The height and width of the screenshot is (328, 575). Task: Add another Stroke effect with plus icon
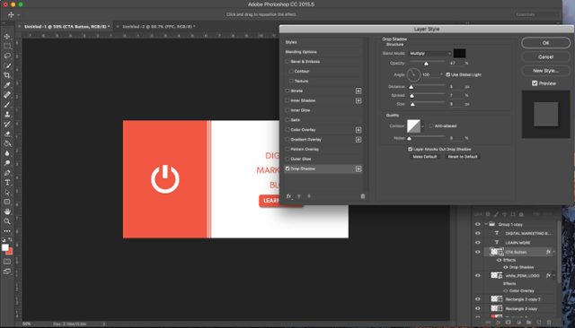click(358, 91)
